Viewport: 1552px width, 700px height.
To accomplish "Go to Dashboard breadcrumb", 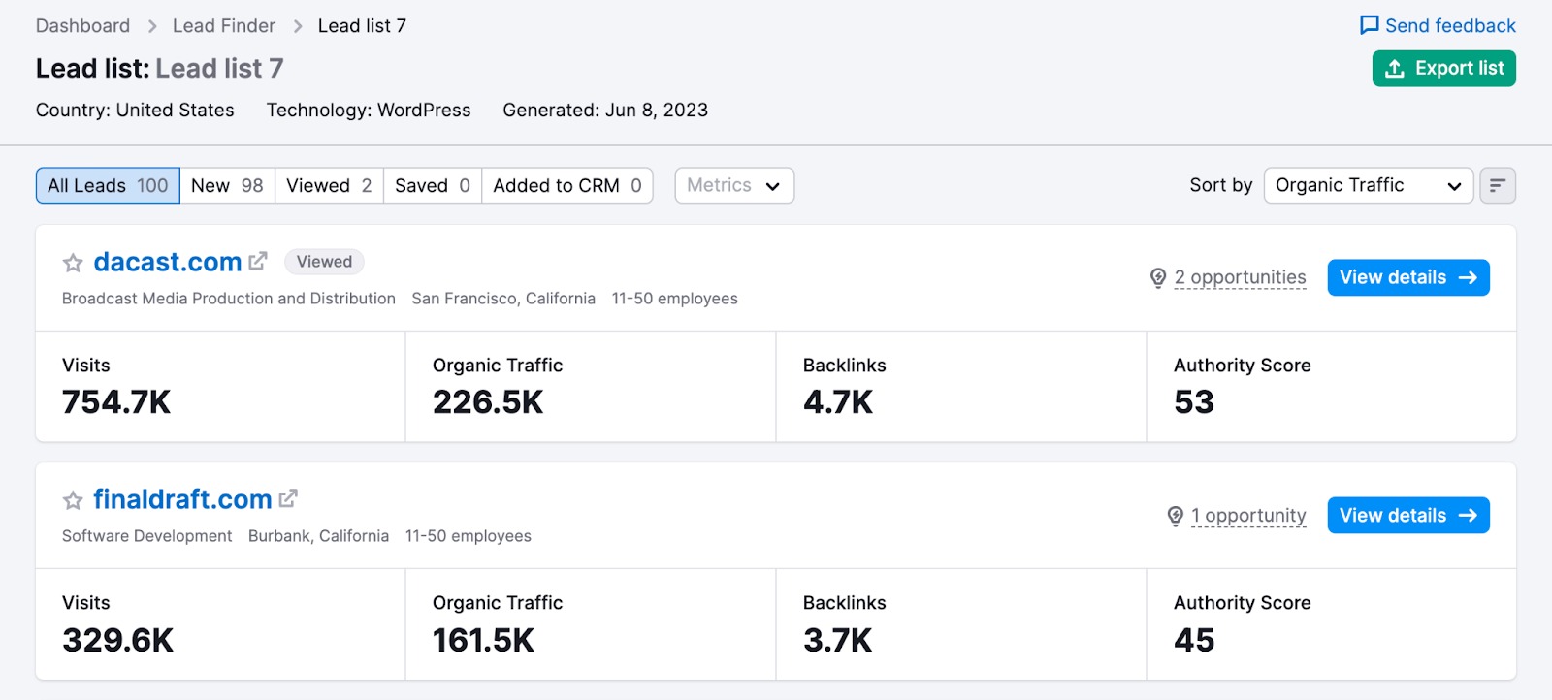I will coord(82,26).
